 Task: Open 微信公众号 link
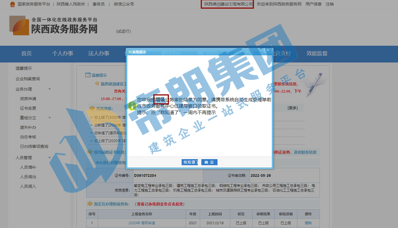124,4
